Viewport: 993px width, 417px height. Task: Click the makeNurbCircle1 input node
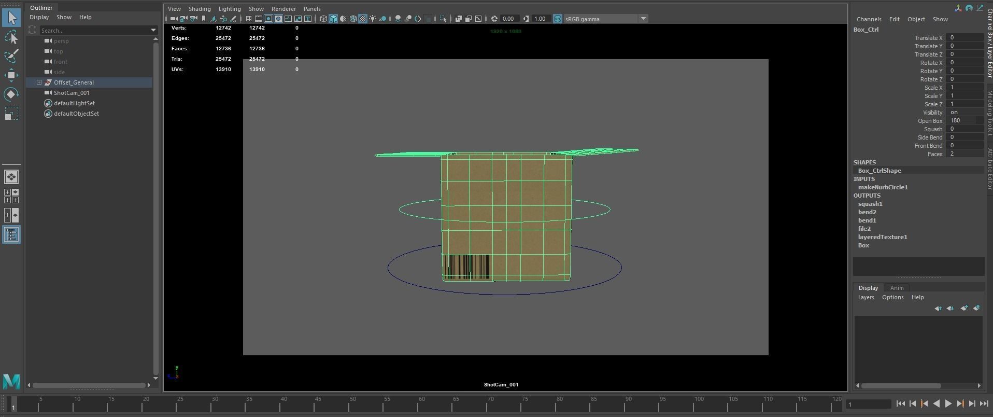tap(883, 187)
